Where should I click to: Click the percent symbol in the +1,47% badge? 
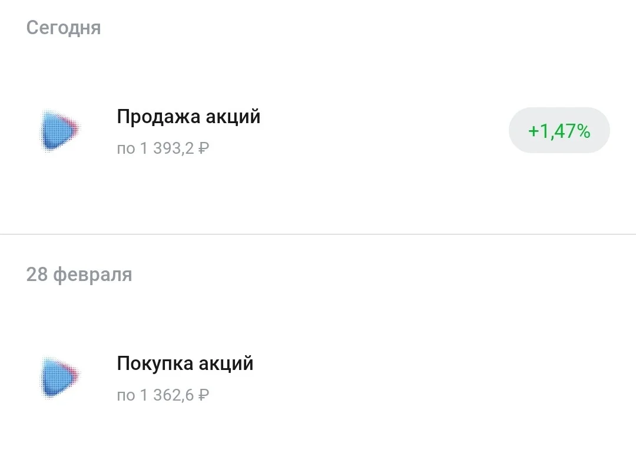(583, 131)
